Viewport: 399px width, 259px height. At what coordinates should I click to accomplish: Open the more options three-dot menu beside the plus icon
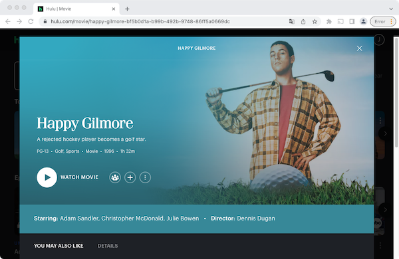145,177
